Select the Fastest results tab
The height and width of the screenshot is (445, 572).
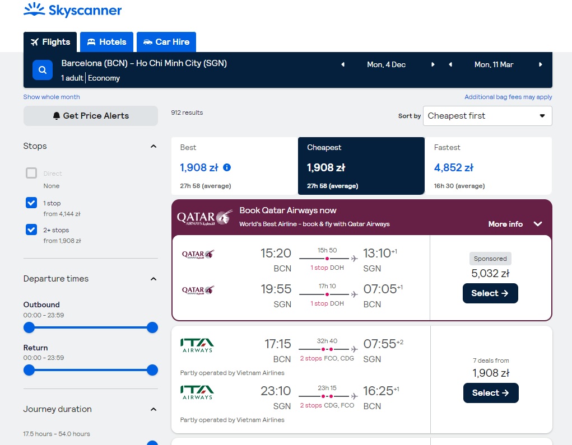point(488,166)
